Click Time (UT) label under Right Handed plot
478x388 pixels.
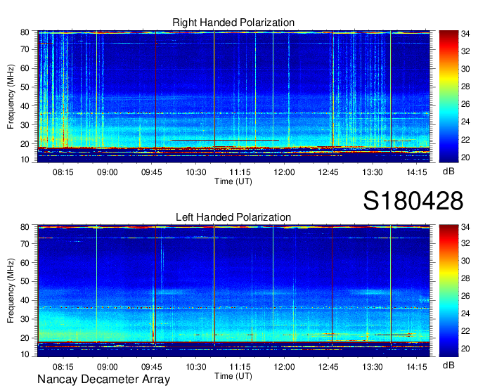tap(233, 181)
